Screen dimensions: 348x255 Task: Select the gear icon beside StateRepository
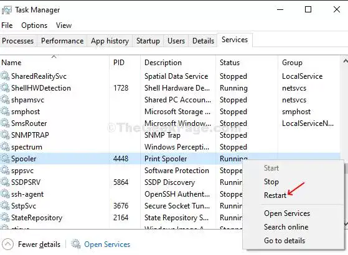click(5, 218)
